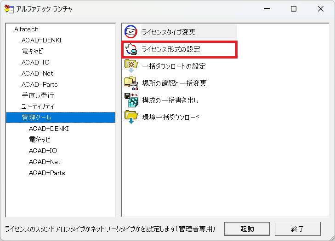Select 電キャビ directly under Alfatech
The width and height of the screenshot is (335, 241).
point(32,51)
